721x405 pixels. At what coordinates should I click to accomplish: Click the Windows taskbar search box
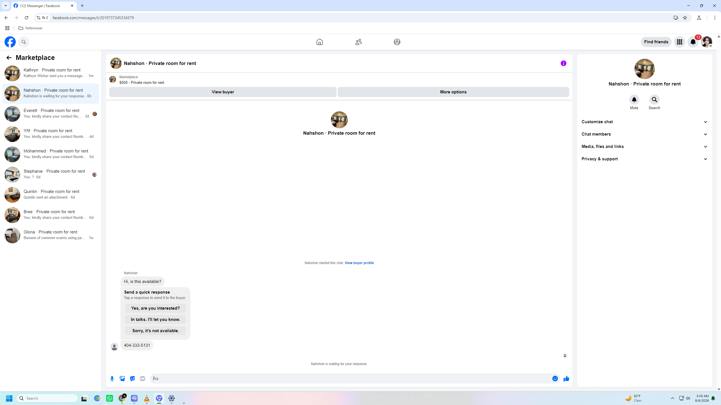(47, 398)
